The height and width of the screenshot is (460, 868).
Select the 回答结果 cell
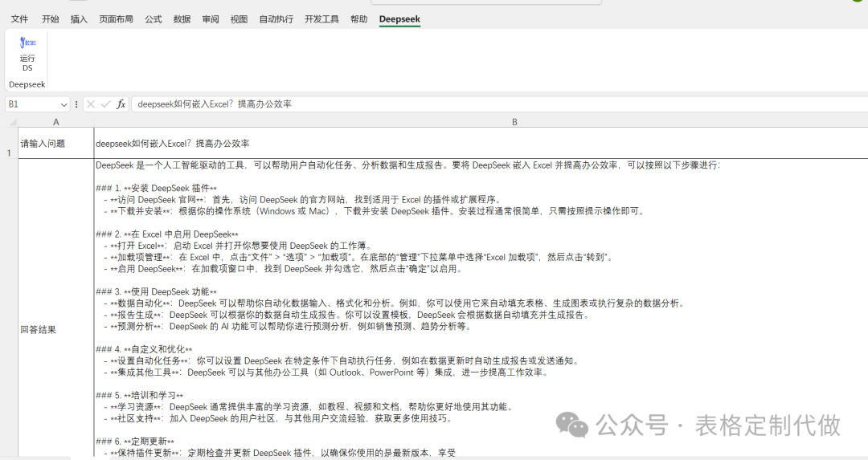[56, 308]
